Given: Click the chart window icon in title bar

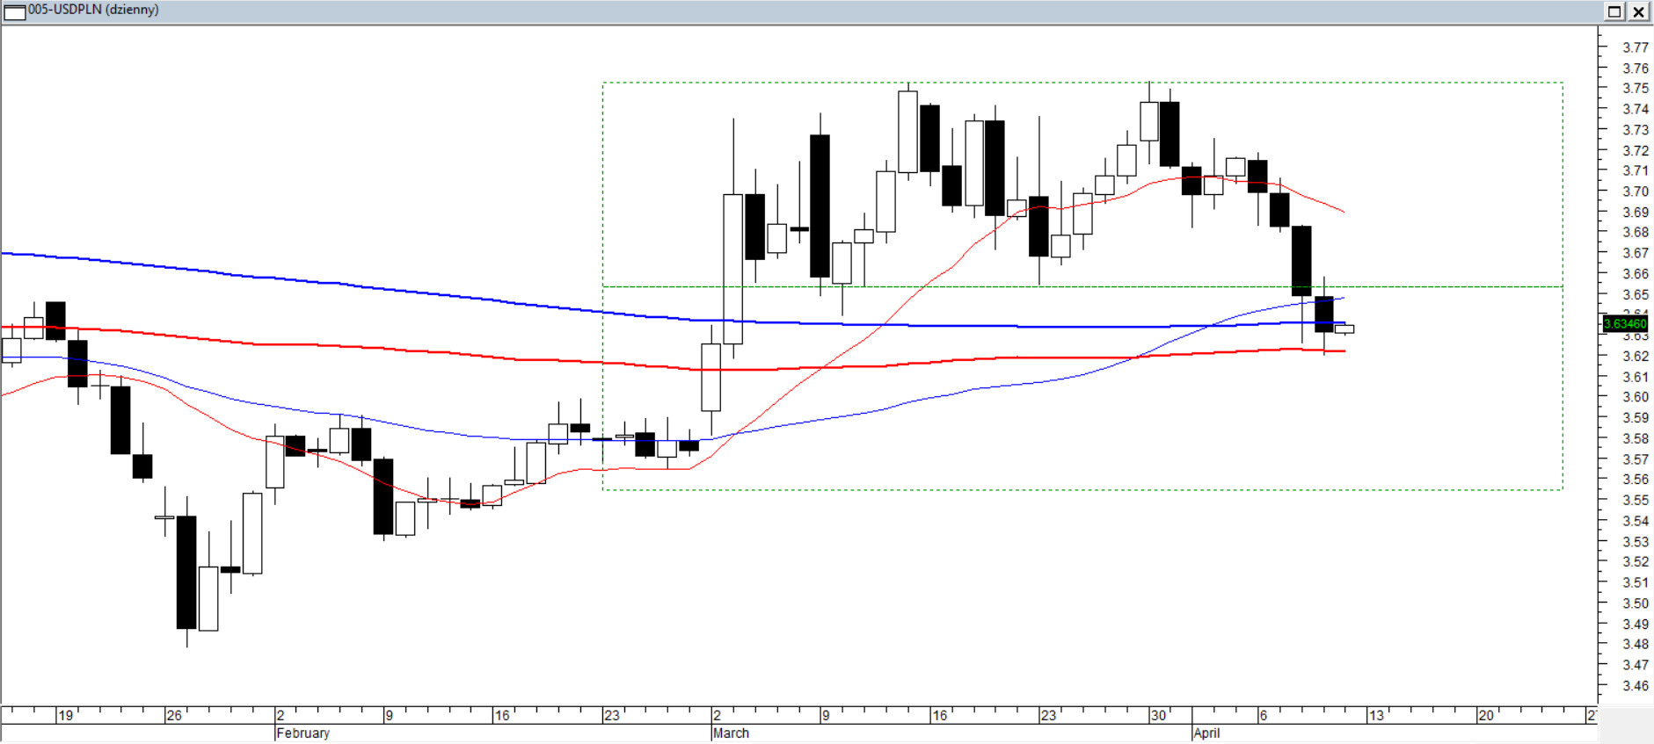Looking at the screenshot, I should [x=15, y=11].
